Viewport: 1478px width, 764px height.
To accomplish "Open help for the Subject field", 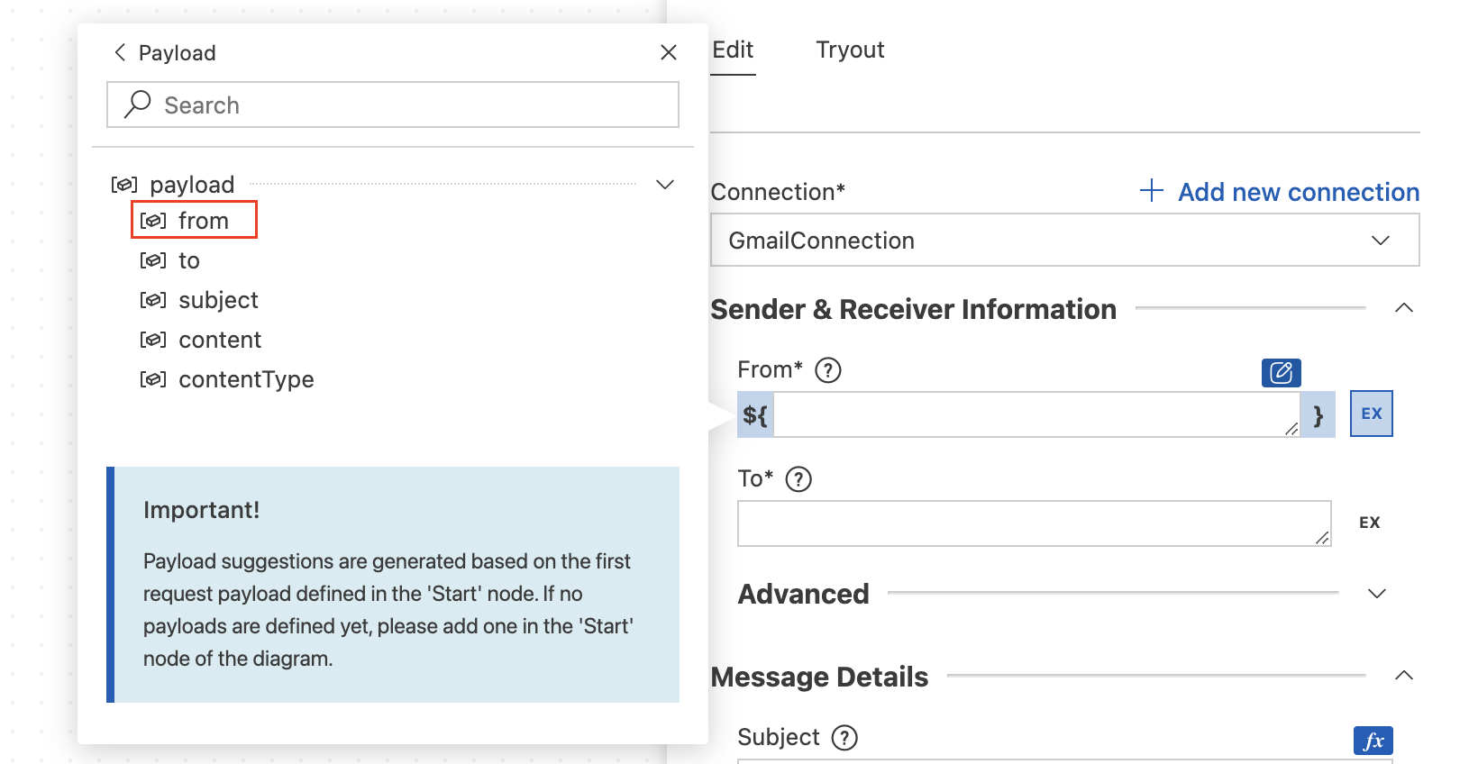I will [x=844, y=738].
